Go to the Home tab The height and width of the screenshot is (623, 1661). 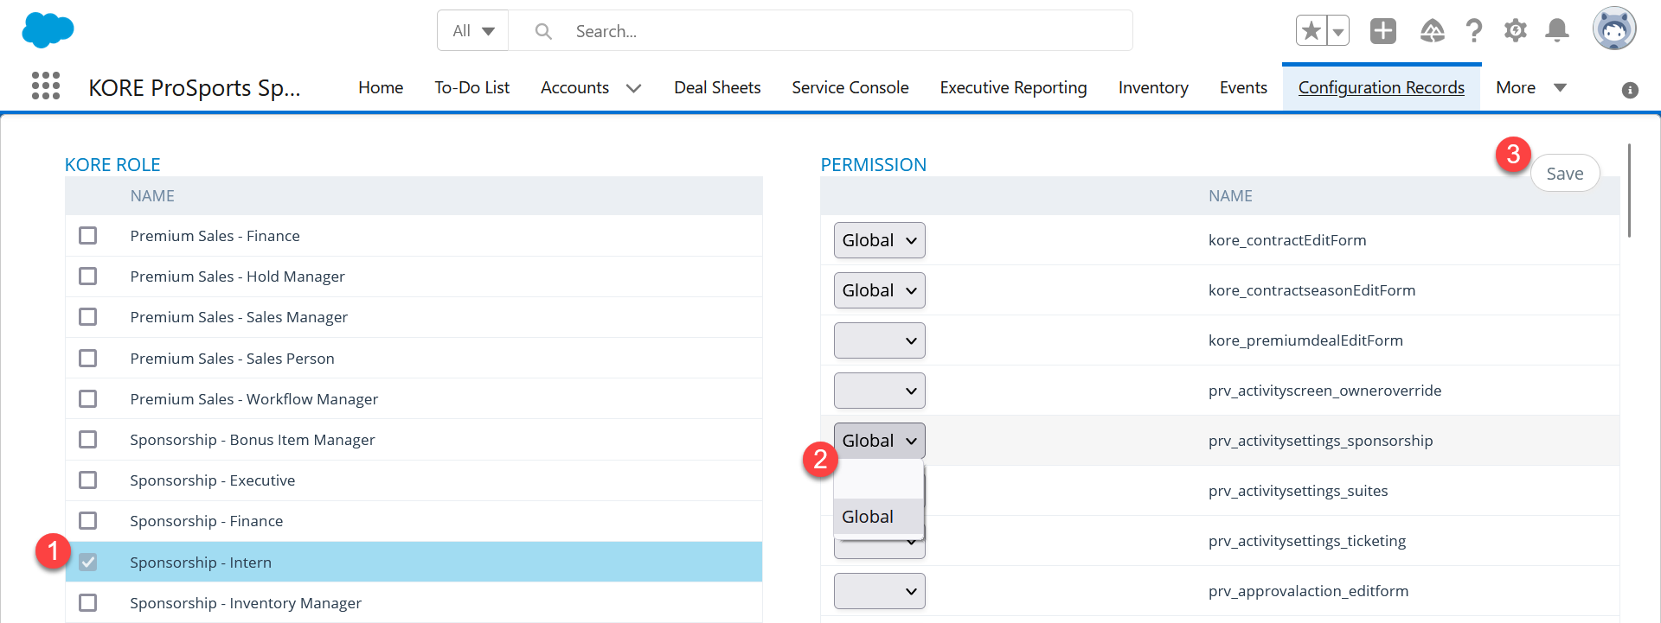pyautogui.click(x=381, y=87)
